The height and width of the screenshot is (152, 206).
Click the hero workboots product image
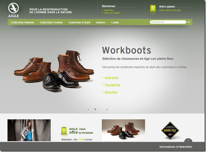(x=54, y=71)
